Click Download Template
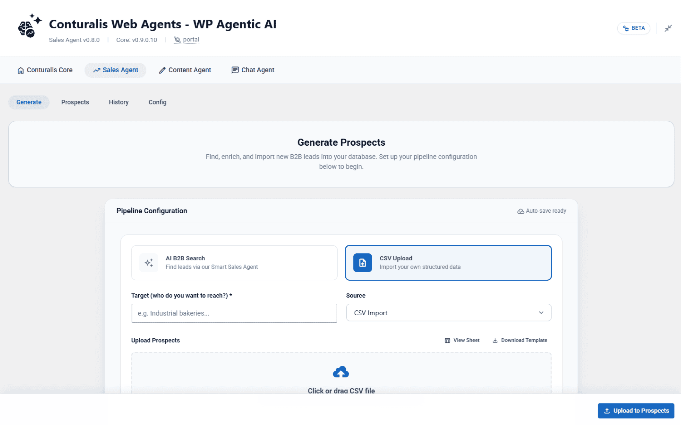 (520, 340)
